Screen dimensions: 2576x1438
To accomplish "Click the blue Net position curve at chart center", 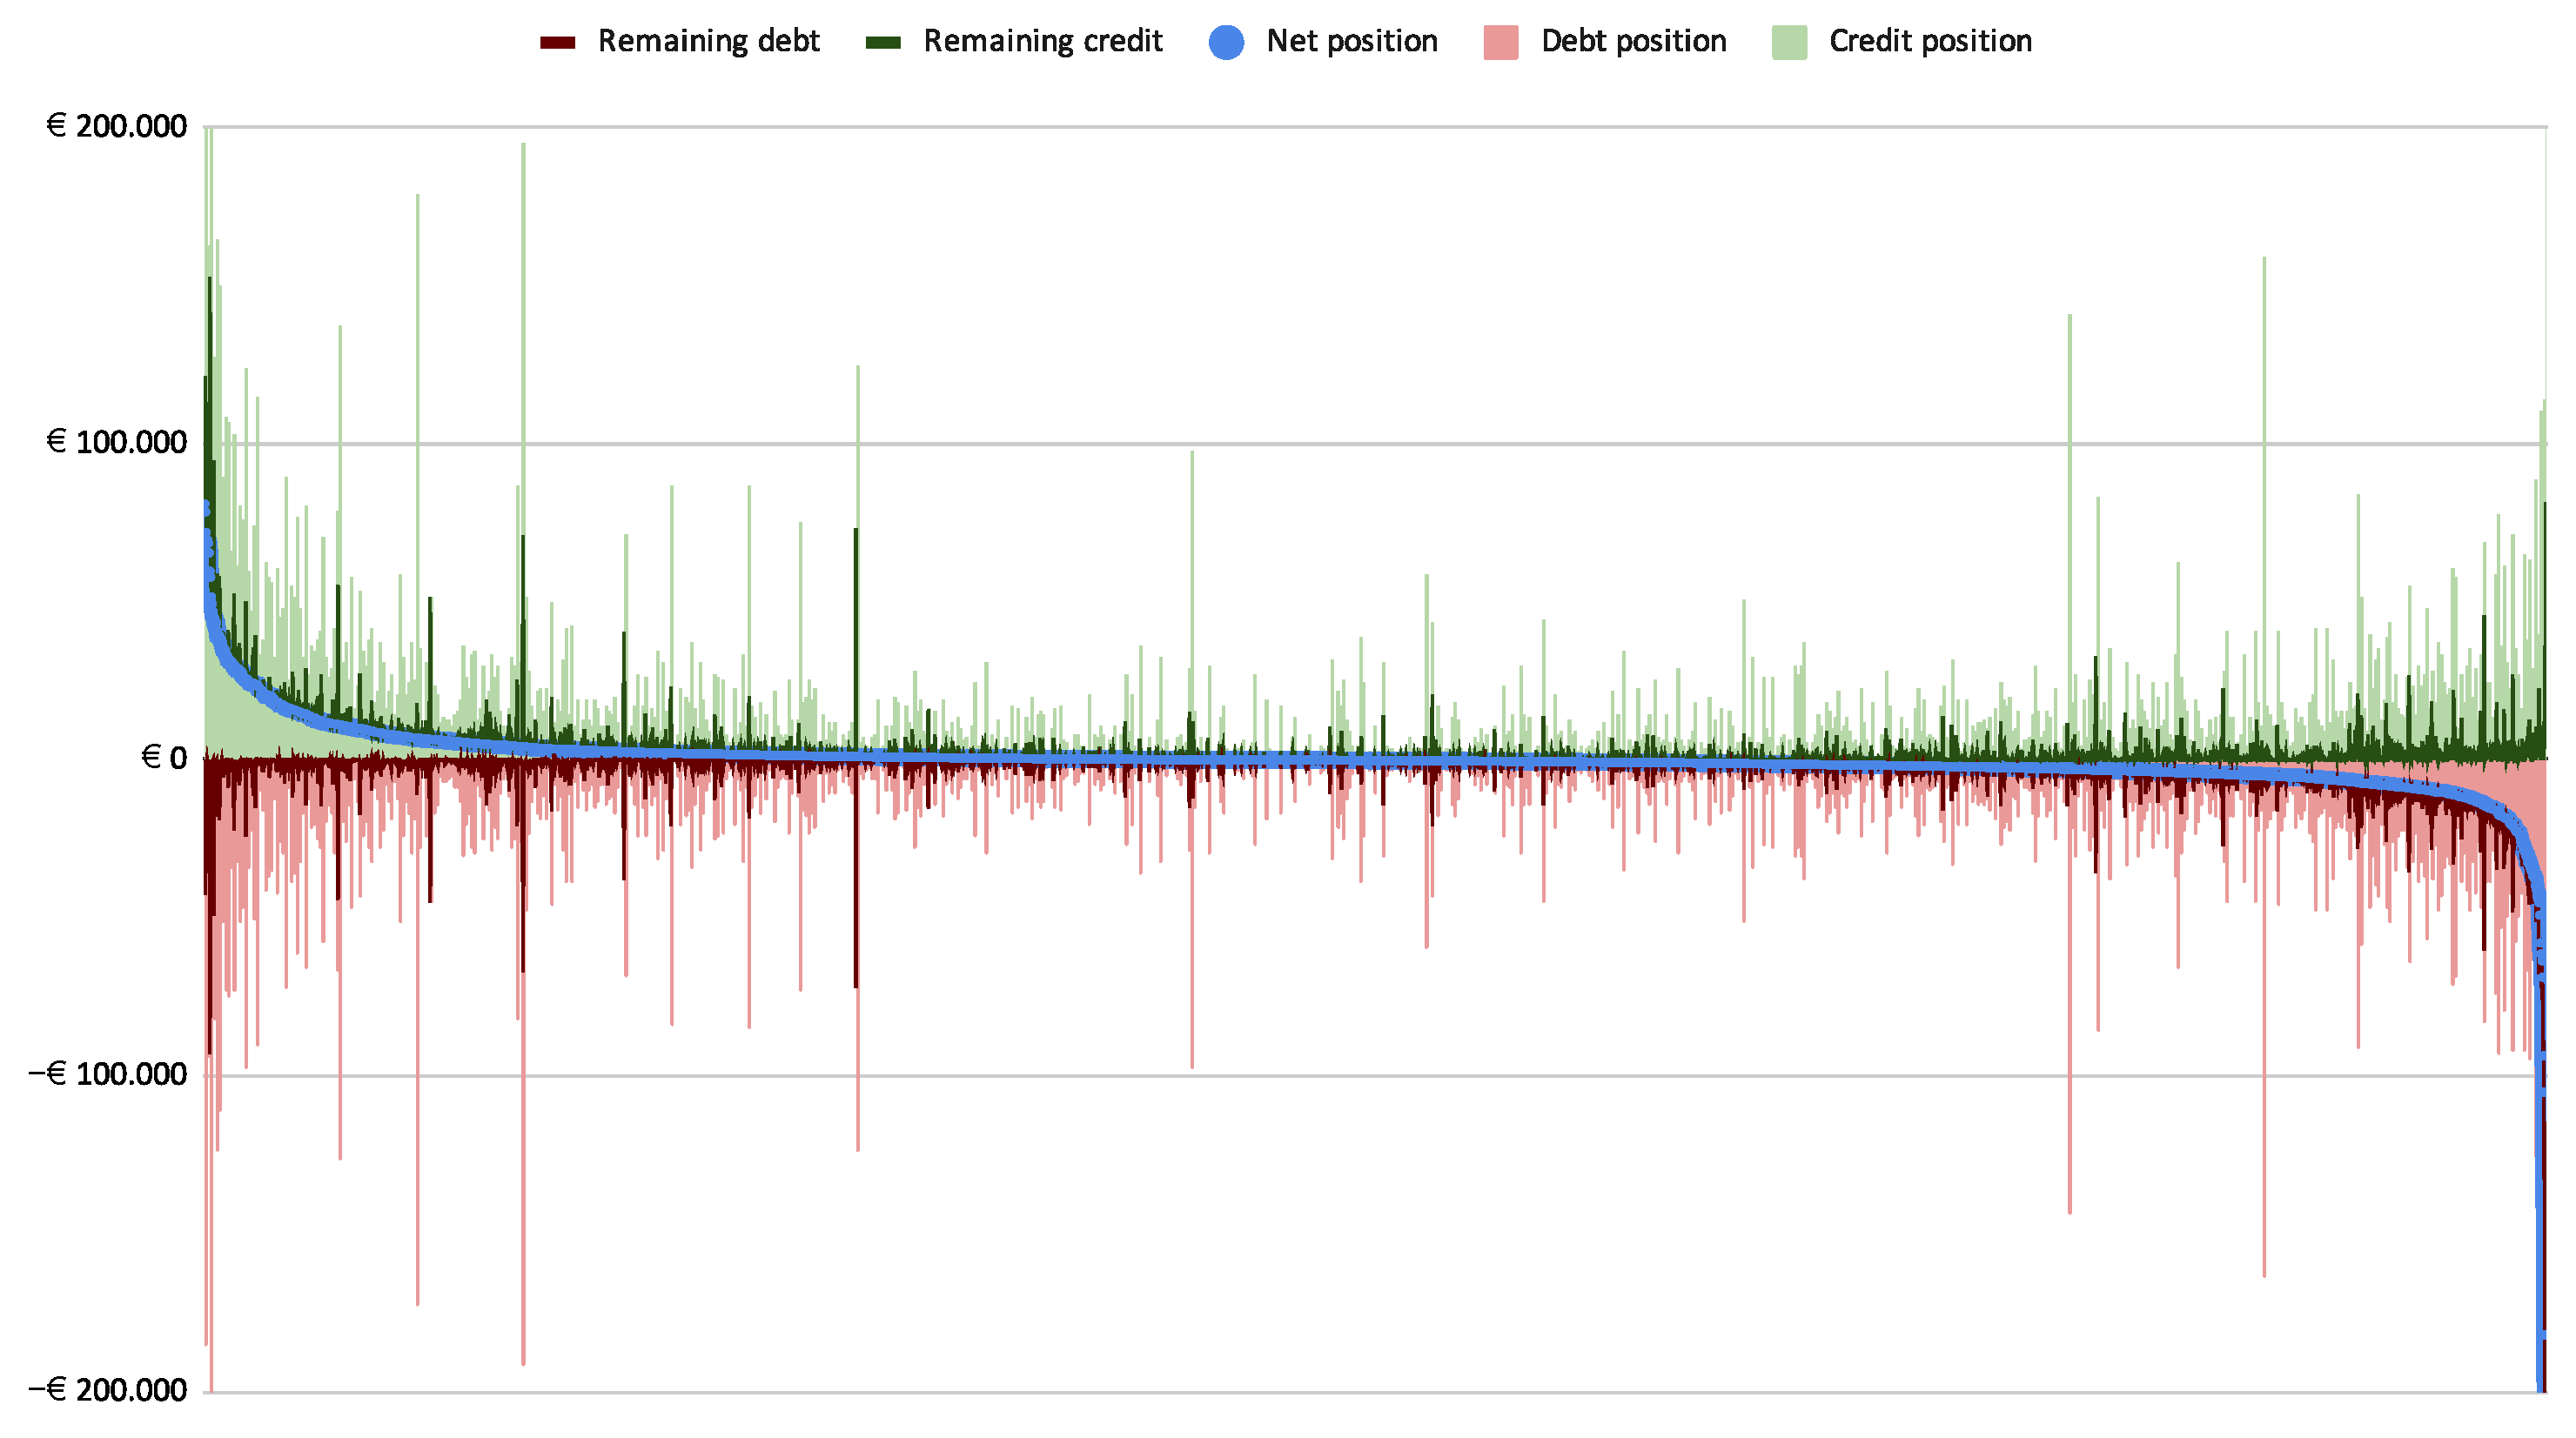I will point(1375,760).
